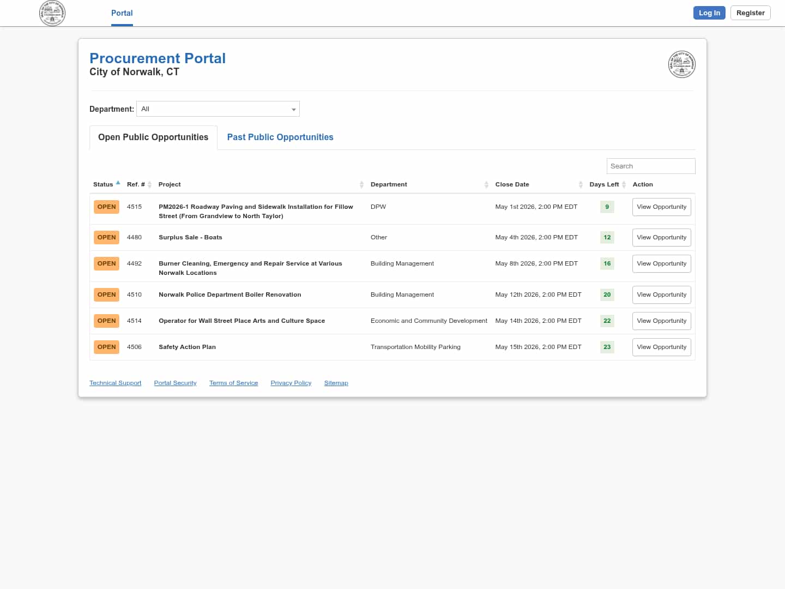Viewport: 785px width, 589px height.
Task: View opportunity for Safety Action Plan
Action: pos(661,347)
